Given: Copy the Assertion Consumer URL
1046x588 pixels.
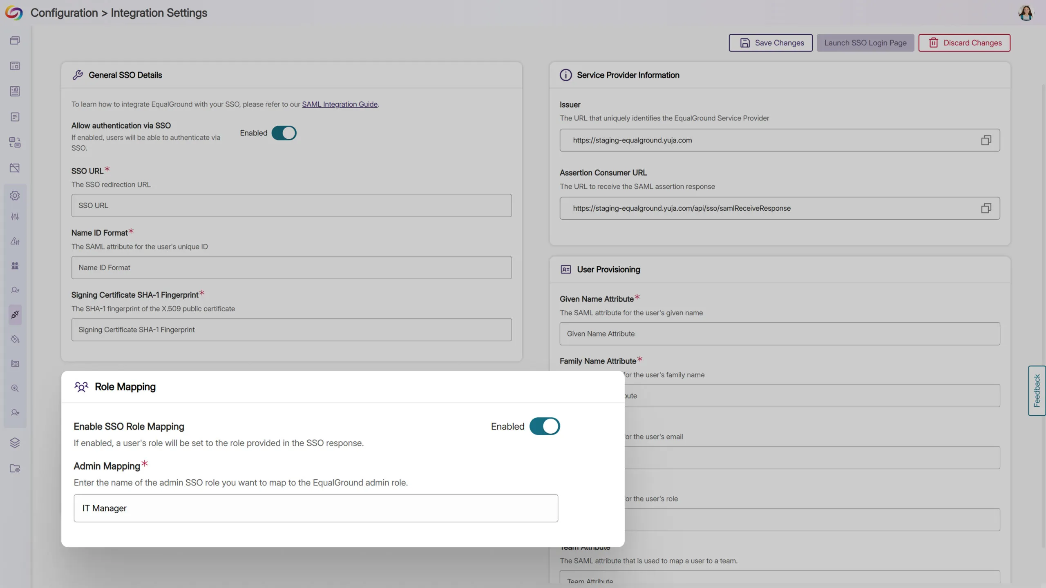Looking at the screenshot, I should (x=986, y=208).
